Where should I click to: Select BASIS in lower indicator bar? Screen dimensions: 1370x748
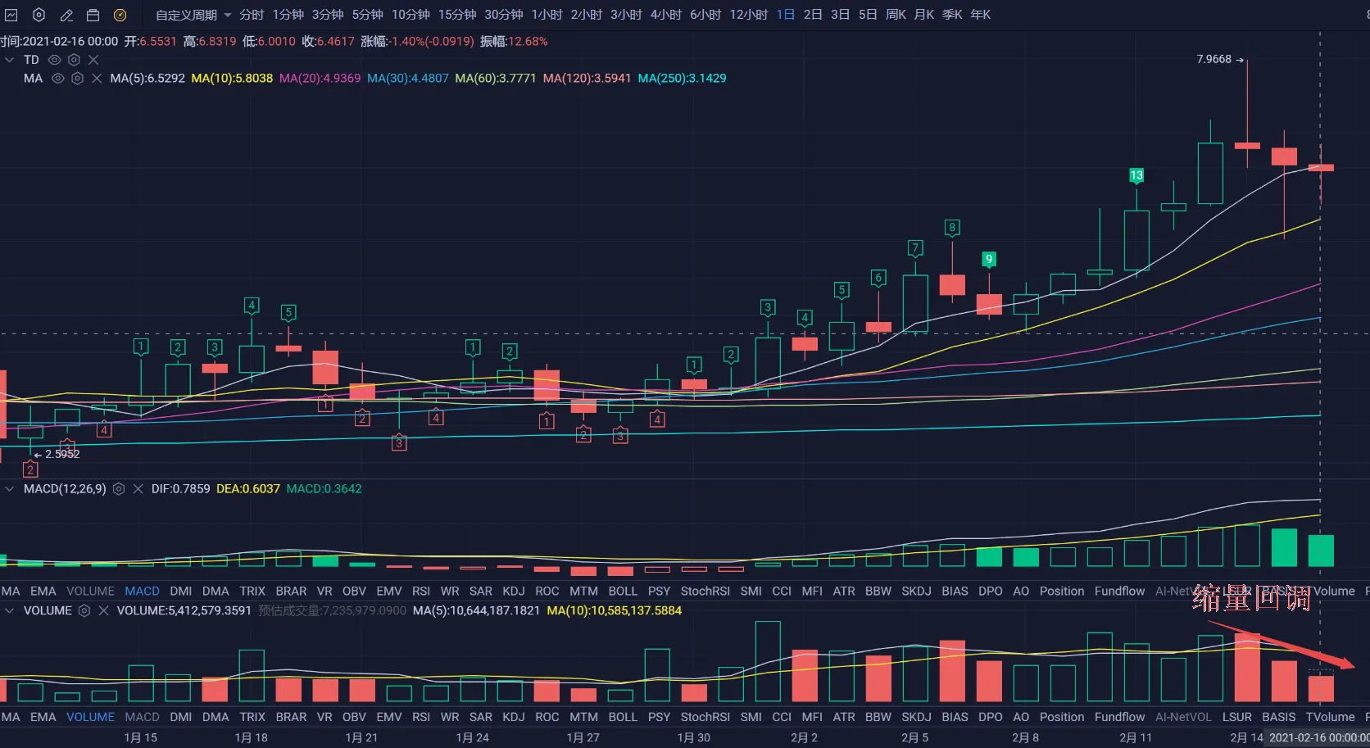[1279, 717]
